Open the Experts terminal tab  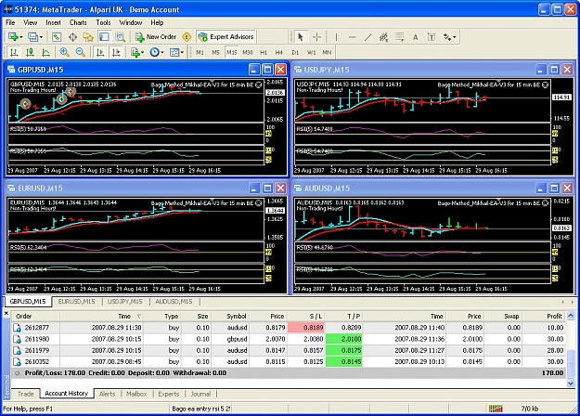coord(169,394)
